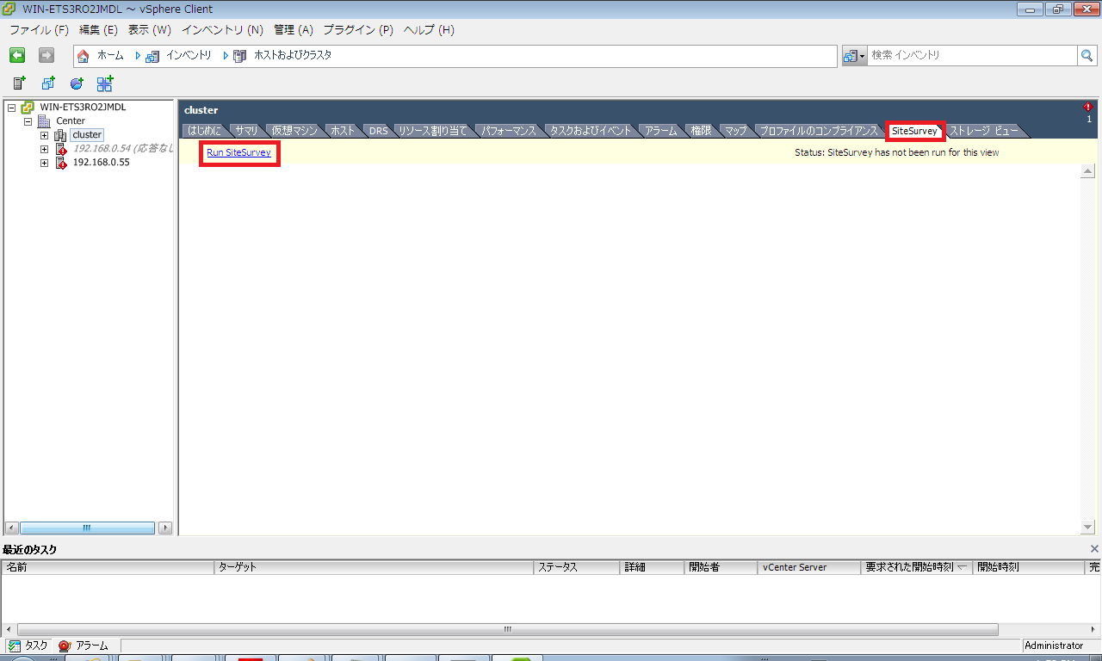Collapse the Center datacenter node
Image resolution: width=1102 pixels, height=661 pixels.
point(28,121)
